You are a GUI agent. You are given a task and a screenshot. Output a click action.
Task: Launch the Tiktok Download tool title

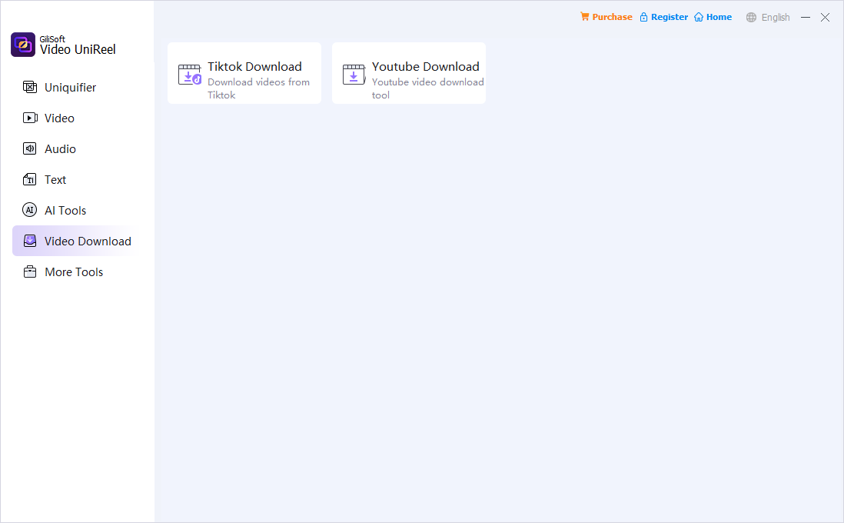tap(254, 66)
